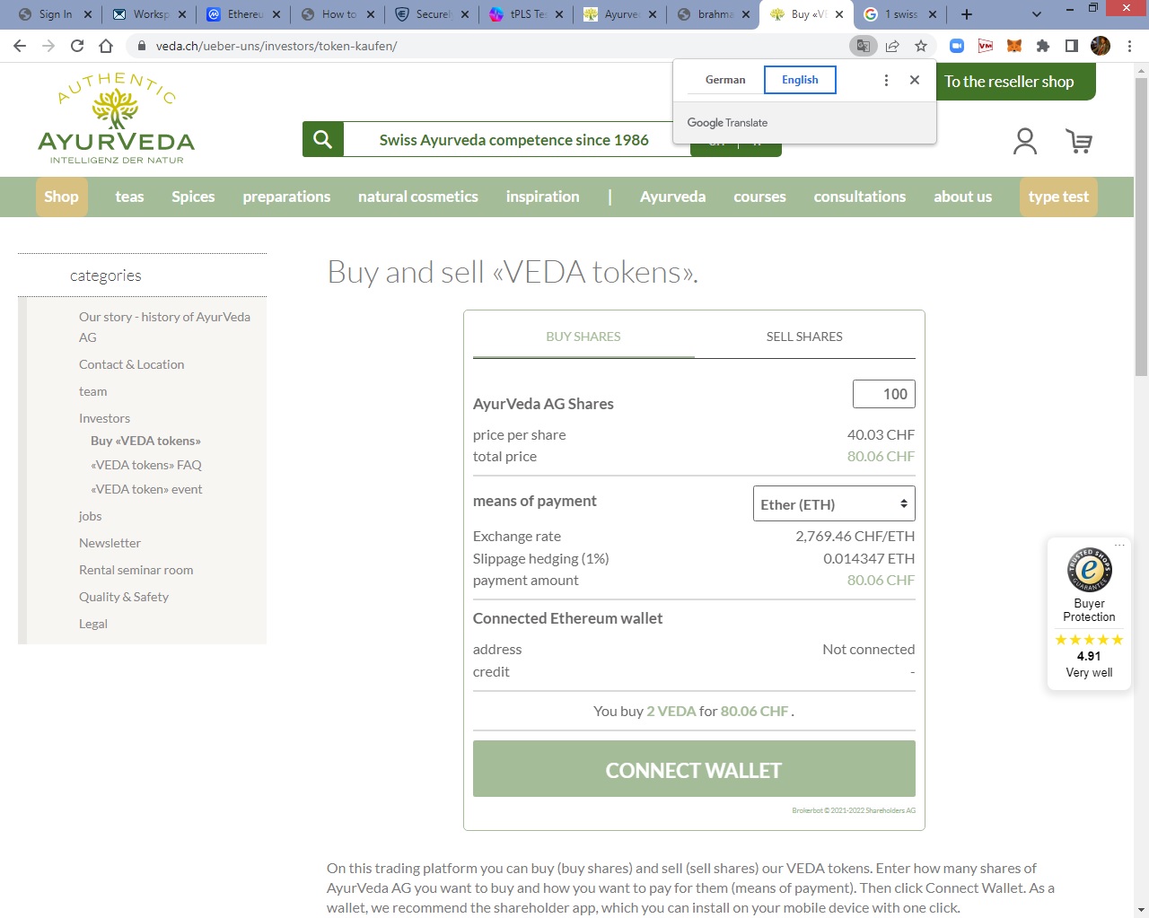Click the green search magnifier button
Image resolution: width=1149 pixels, height=918 pixels.
[323, 139]
